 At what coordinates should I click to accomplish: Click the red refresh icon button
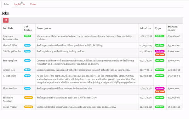click(x=6, y=20)
